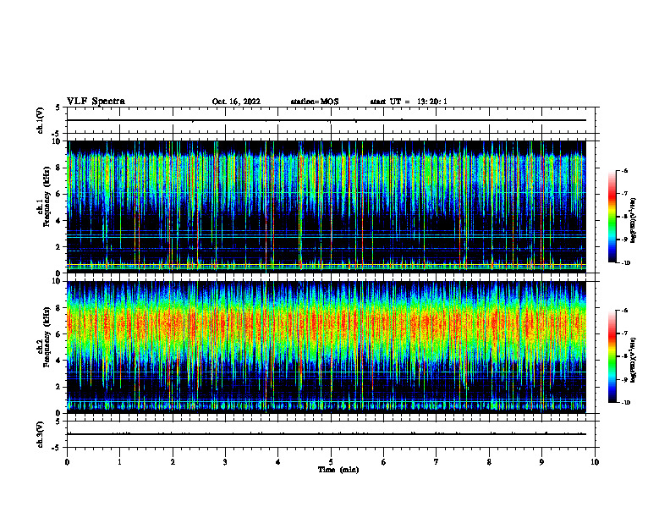The height and width of the screenshot is (518, 670).
Task: Click the 'Time (min)' axis label
Action: [x=338, y=470]
